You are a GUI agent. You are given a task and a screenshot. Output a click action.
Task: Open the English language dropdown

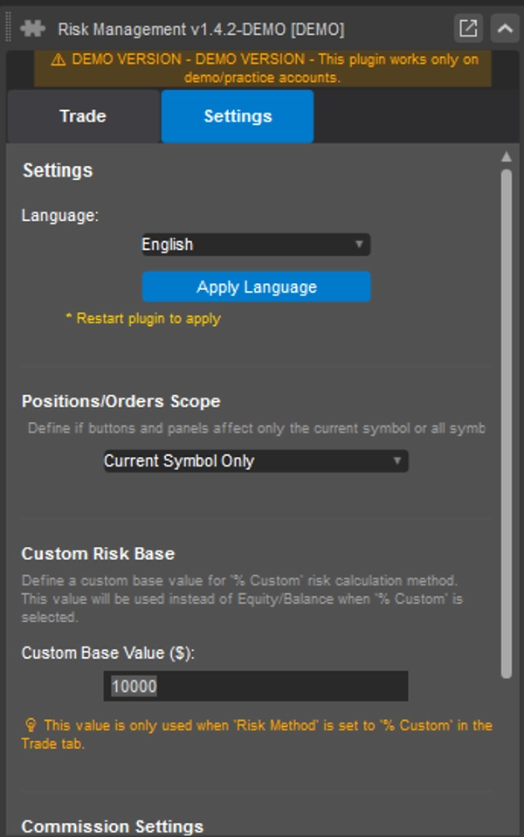coord(256,245)
